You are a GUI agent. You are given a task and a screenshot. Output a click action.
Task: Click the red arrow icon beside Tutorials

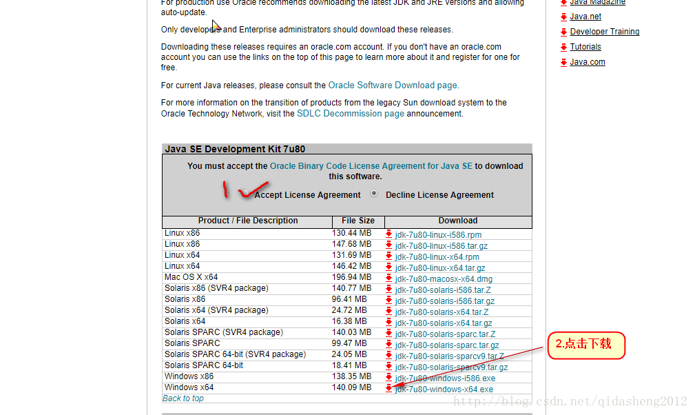point(564,47)
